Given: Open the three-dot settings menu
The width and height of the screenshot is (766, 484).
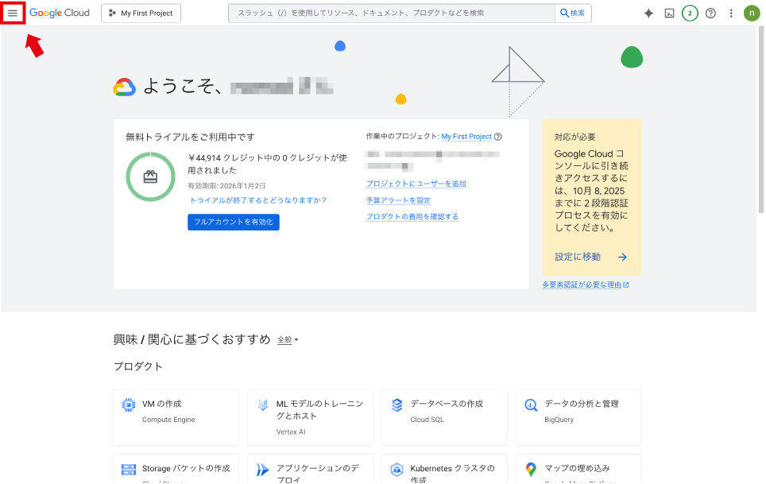Looking at the screenshot, I should (731, 14).
